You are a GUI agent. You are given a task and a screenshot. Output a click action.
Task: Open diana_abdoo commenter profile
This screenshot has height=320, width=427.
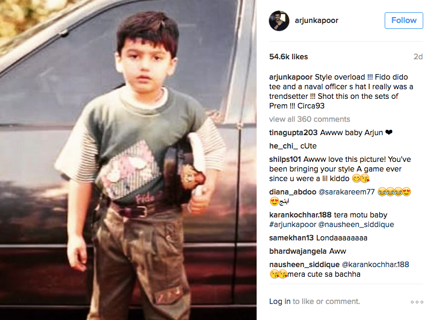tap(293, 192)
